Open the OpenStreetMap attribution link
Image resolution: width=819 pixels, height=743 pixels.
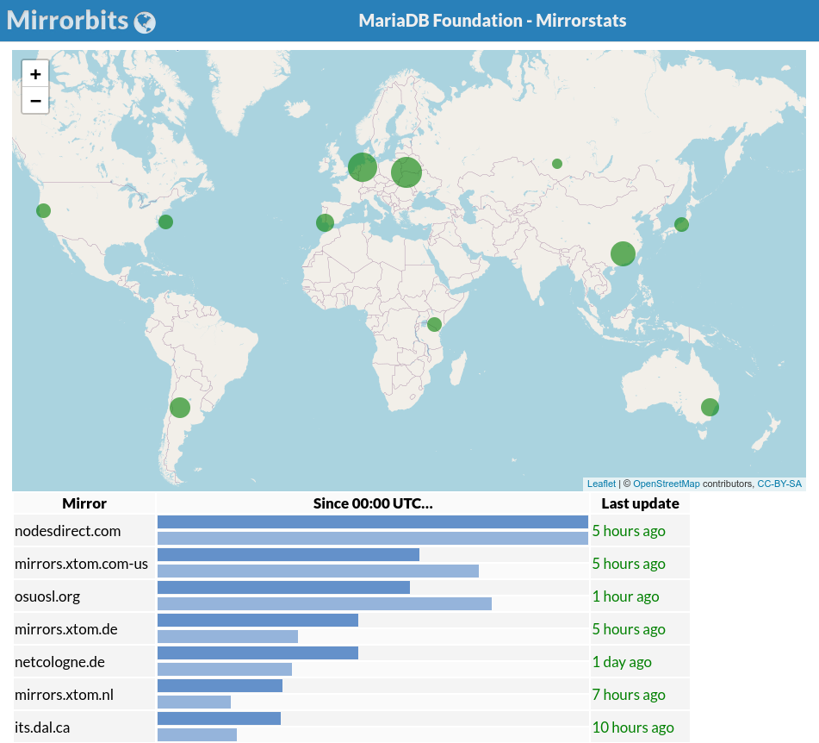[x=666, y=484]
